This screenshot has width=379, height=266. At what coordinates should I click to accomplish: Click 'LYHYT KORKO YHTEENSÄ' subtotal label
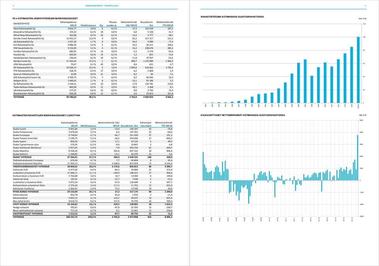point(26,204)
